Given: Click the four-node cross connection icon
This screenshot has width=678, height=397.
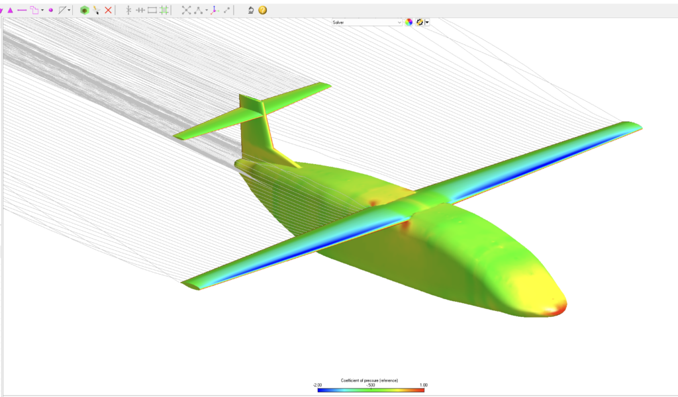Looking at the screenshot, I should tap(186, 10).
